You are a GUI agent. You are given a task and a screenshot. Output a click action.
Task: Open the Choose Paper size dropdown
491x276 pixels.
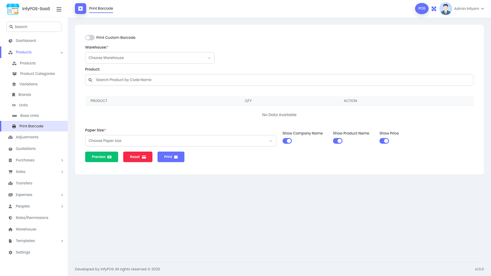coord(180,141)
